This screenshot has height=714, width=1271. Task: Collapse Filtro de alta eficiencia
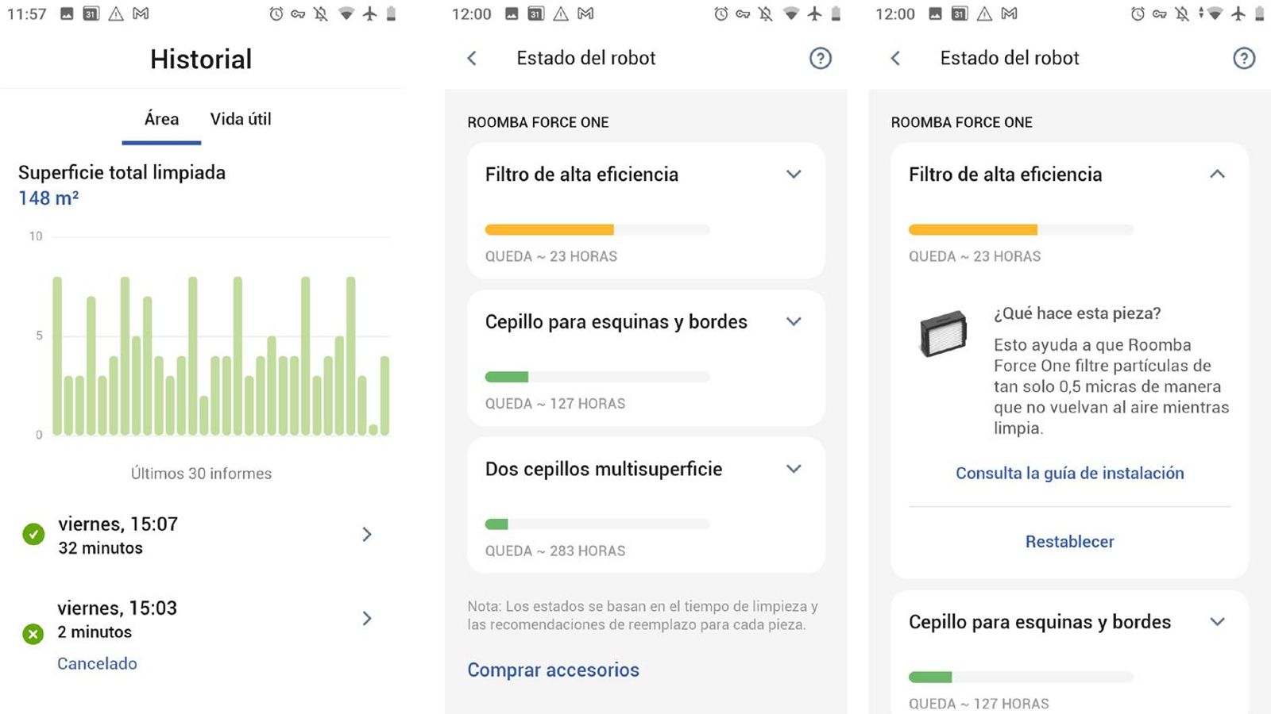[x=1217, y=174]
